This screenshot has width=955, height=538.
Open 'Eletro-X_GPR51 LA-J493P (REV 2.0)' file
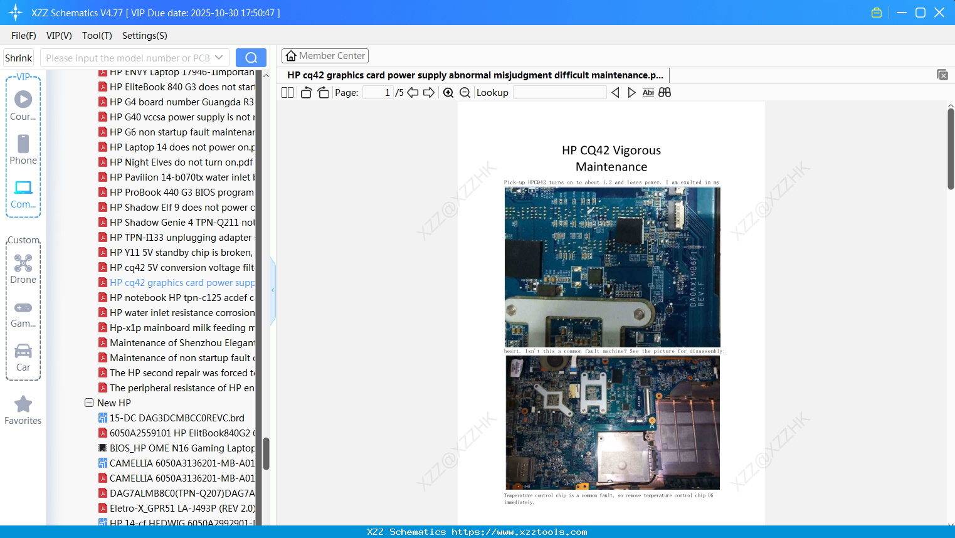pos(177,509)
